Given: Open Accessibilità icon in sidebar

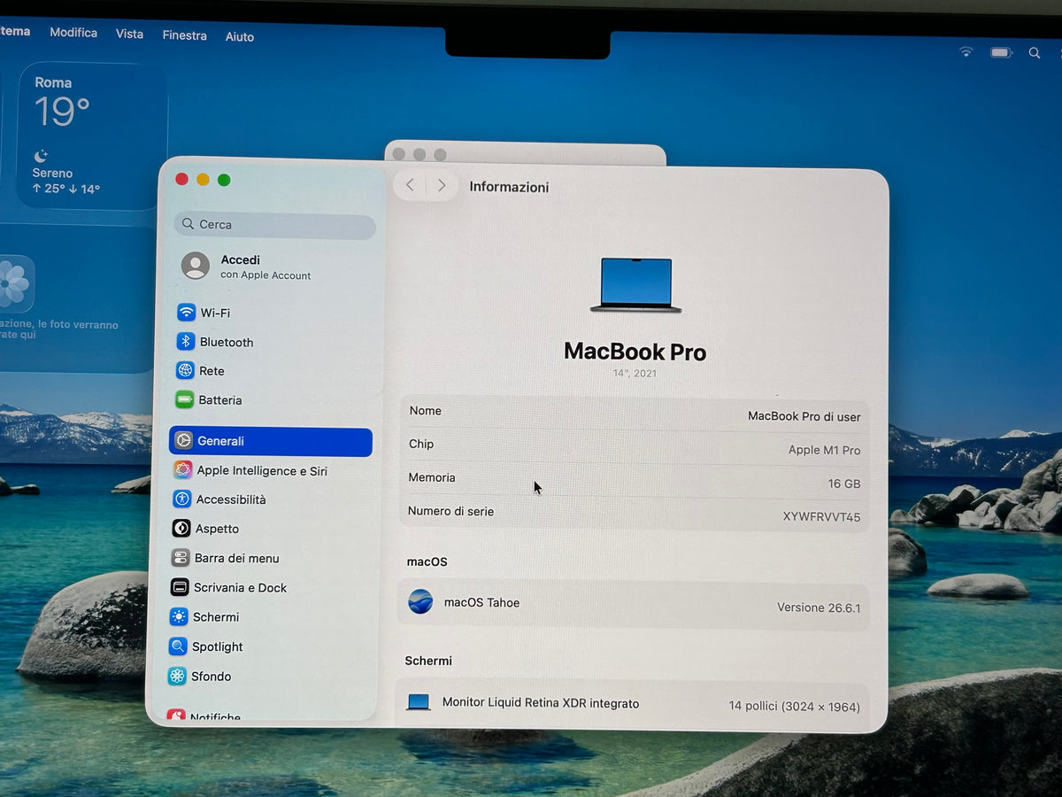Looking at the screenshot, I should (x=182, y=499).
